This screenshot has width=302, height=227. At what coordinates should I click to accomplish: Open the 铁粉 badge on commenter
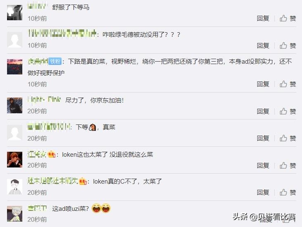click(x=55, y=62)
